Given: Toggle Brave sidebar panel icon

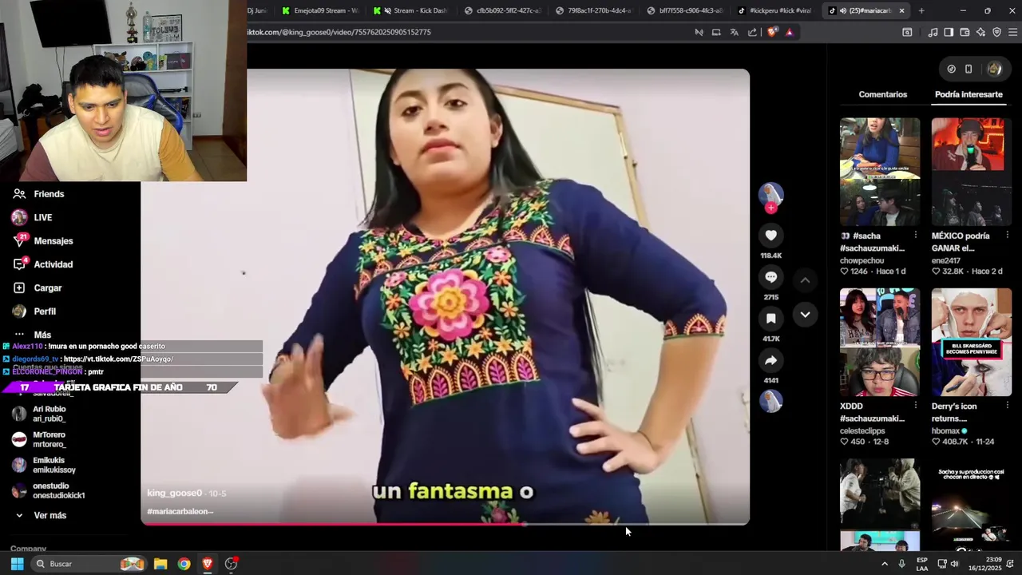Looking at the screenshot, I should [949, 32].
